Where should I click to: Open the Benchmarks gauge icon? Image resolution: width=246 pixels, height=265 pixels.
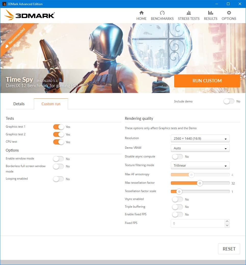click(162, 13)
